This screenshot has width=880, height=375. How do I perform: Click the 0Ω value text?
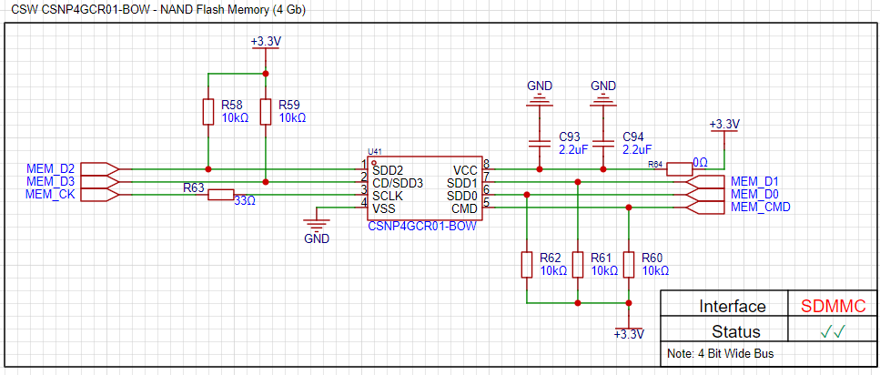(700, 162)
